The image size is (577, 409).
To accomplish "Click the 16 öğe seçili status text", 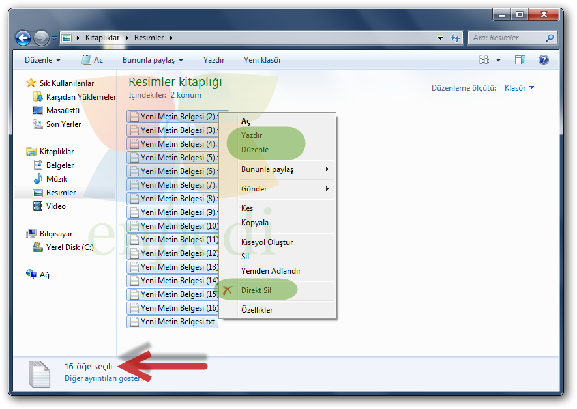I will pyautogui.click(x=88, y=367).
